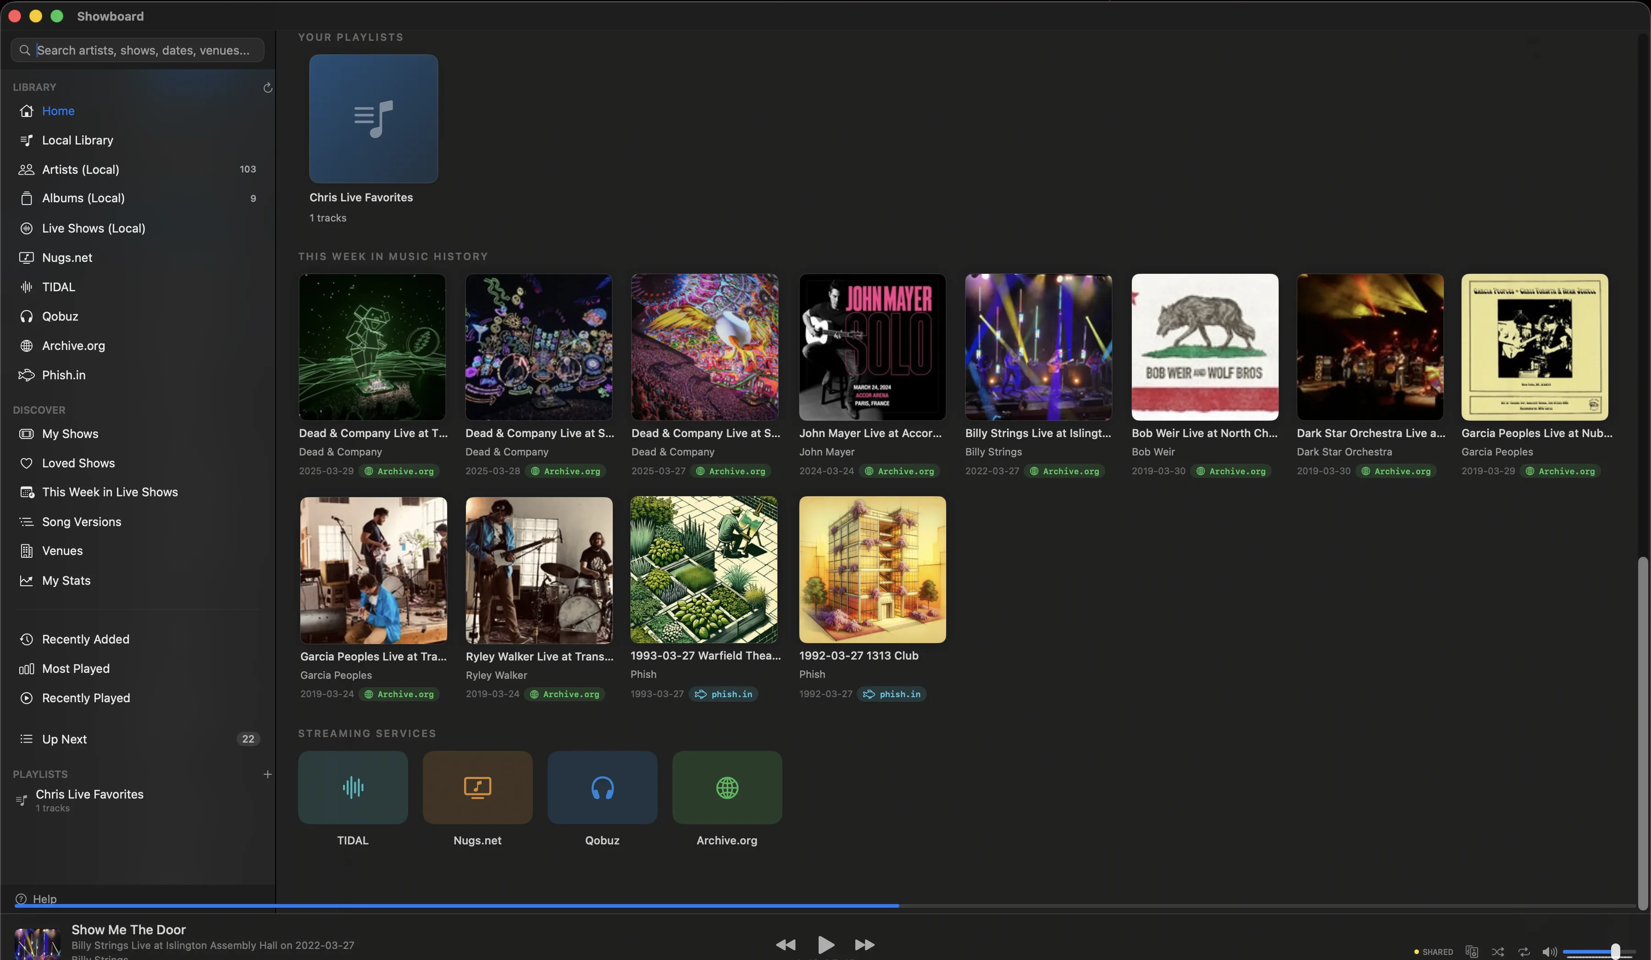1651x960 pixels.
Task: Open the Home tab
Action: tap(58, 111)
